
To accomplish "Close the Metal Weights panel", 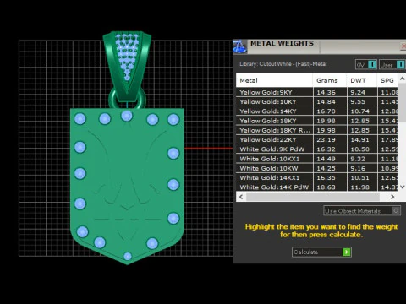I will coord(403,46).
